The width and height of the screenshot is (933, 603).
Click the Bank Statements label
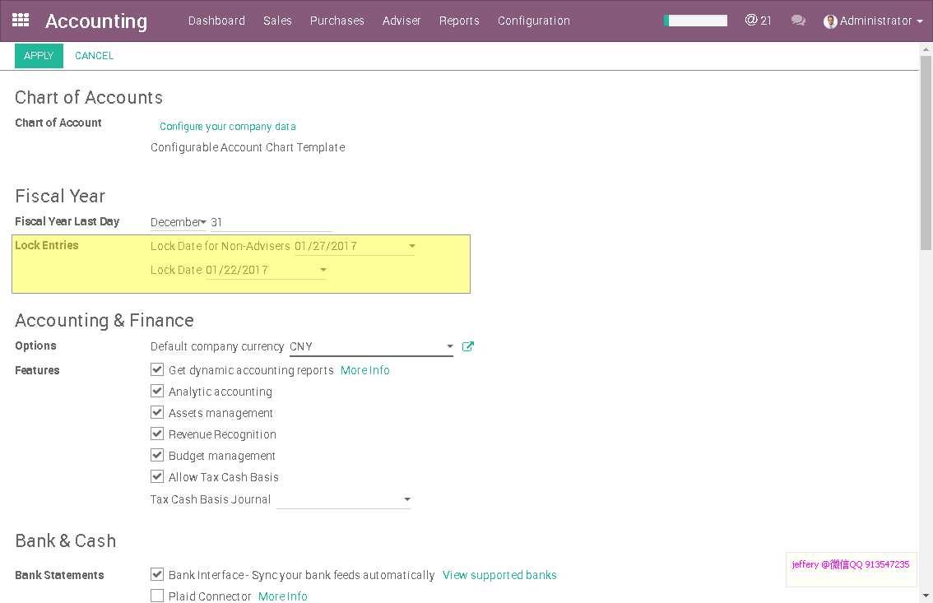(59, 575)
